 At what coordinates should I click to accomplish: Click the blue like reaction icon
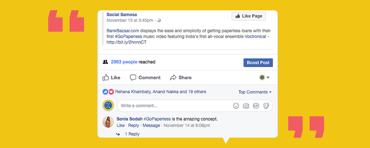(x=105, y=92)
